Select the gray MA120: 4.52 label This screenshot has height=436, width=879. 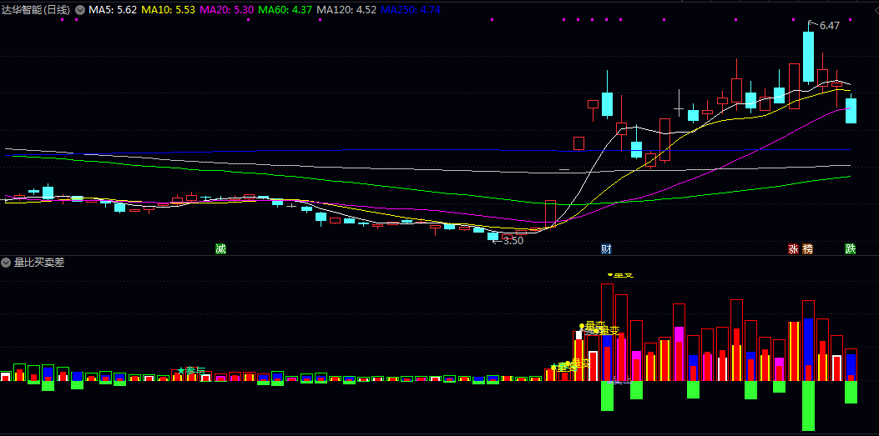346,9
